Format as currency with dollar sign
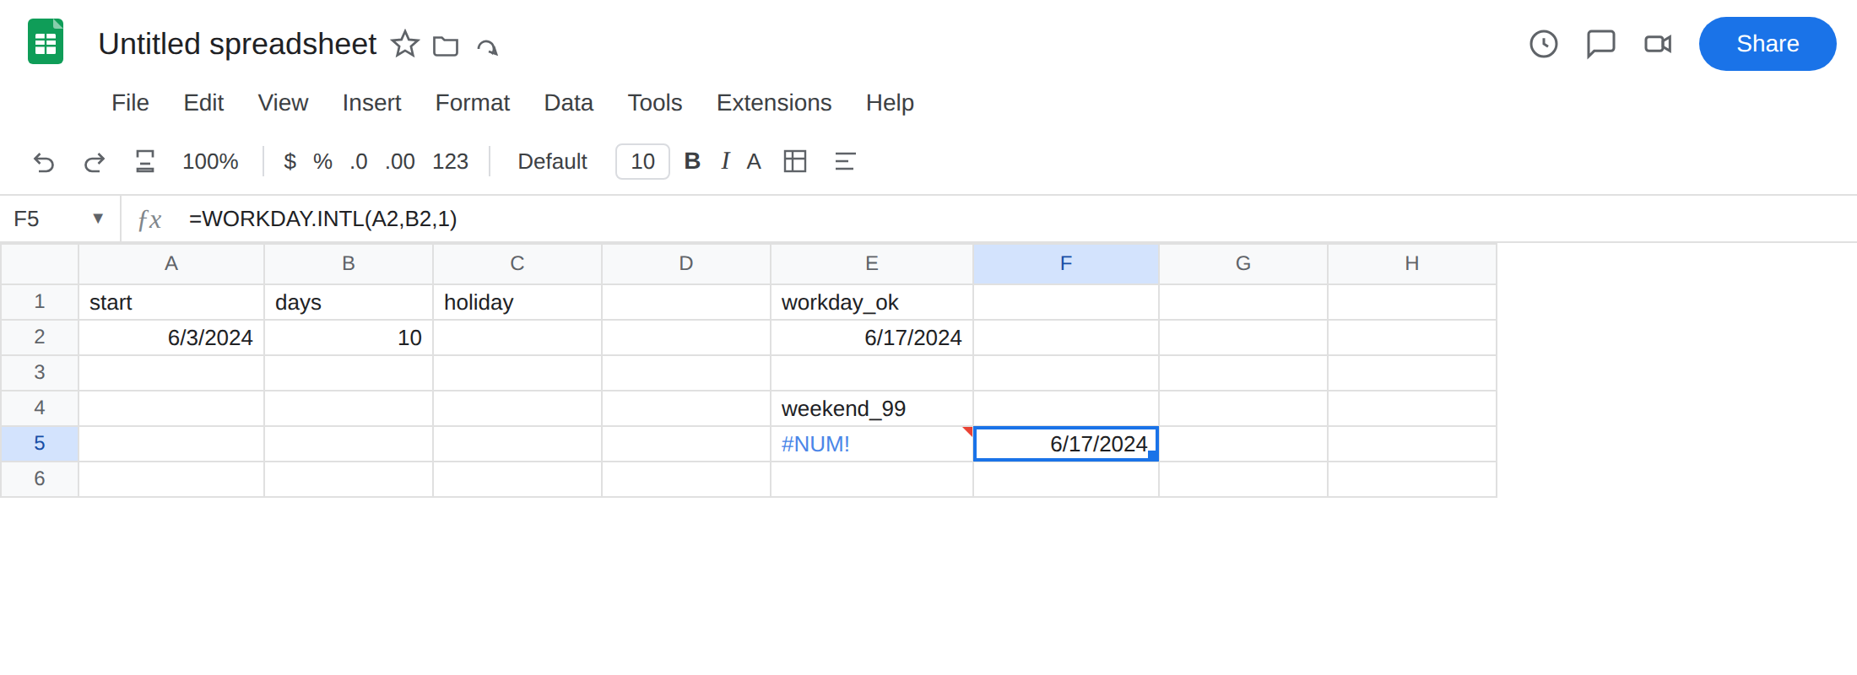Screen dimensions: 1857x675 [x=290, y=161]
